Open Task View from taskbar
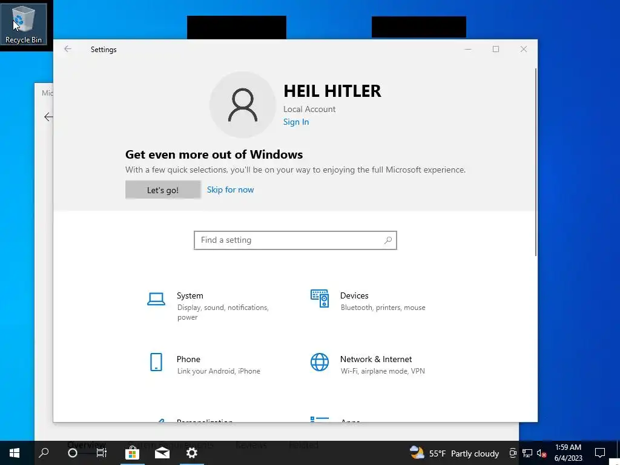Image resolution: width=620 pixels, height=465 pixels. coord(102,453)
